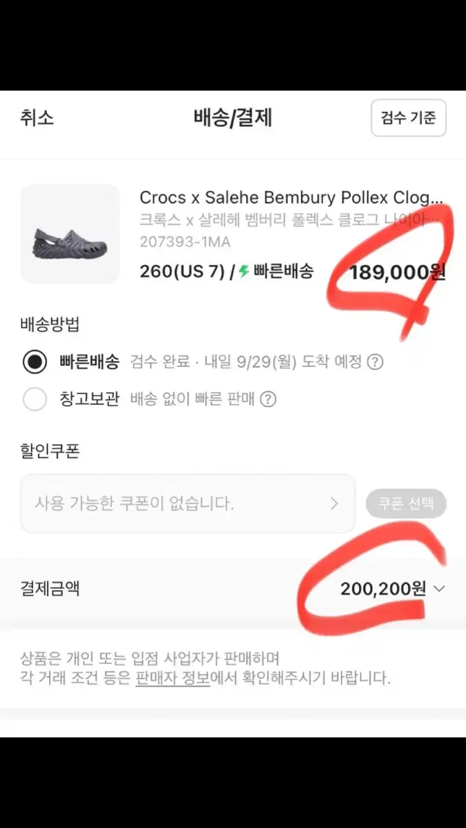Tap the 배송/결제 title at top
This screenshot has width=466, height=828.
[233, 118]
